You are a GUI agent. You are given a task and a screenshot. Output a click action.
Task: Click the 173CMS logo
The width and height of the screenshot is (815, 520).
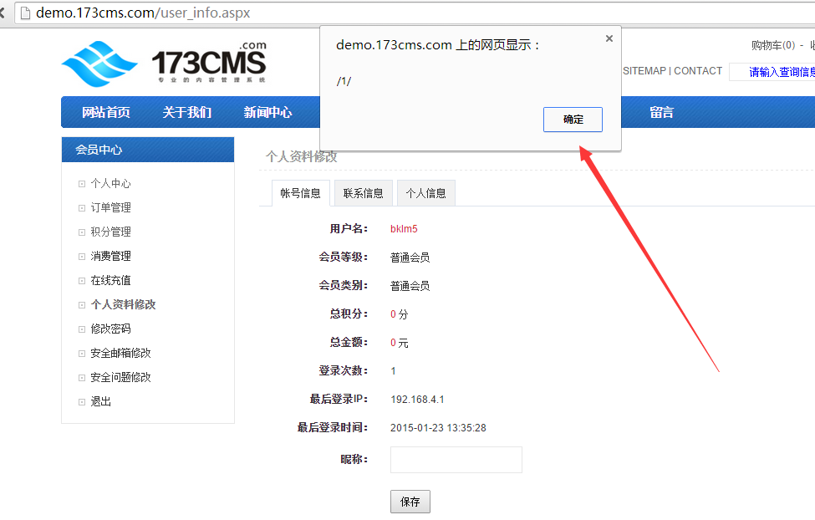tap(164, 64)
